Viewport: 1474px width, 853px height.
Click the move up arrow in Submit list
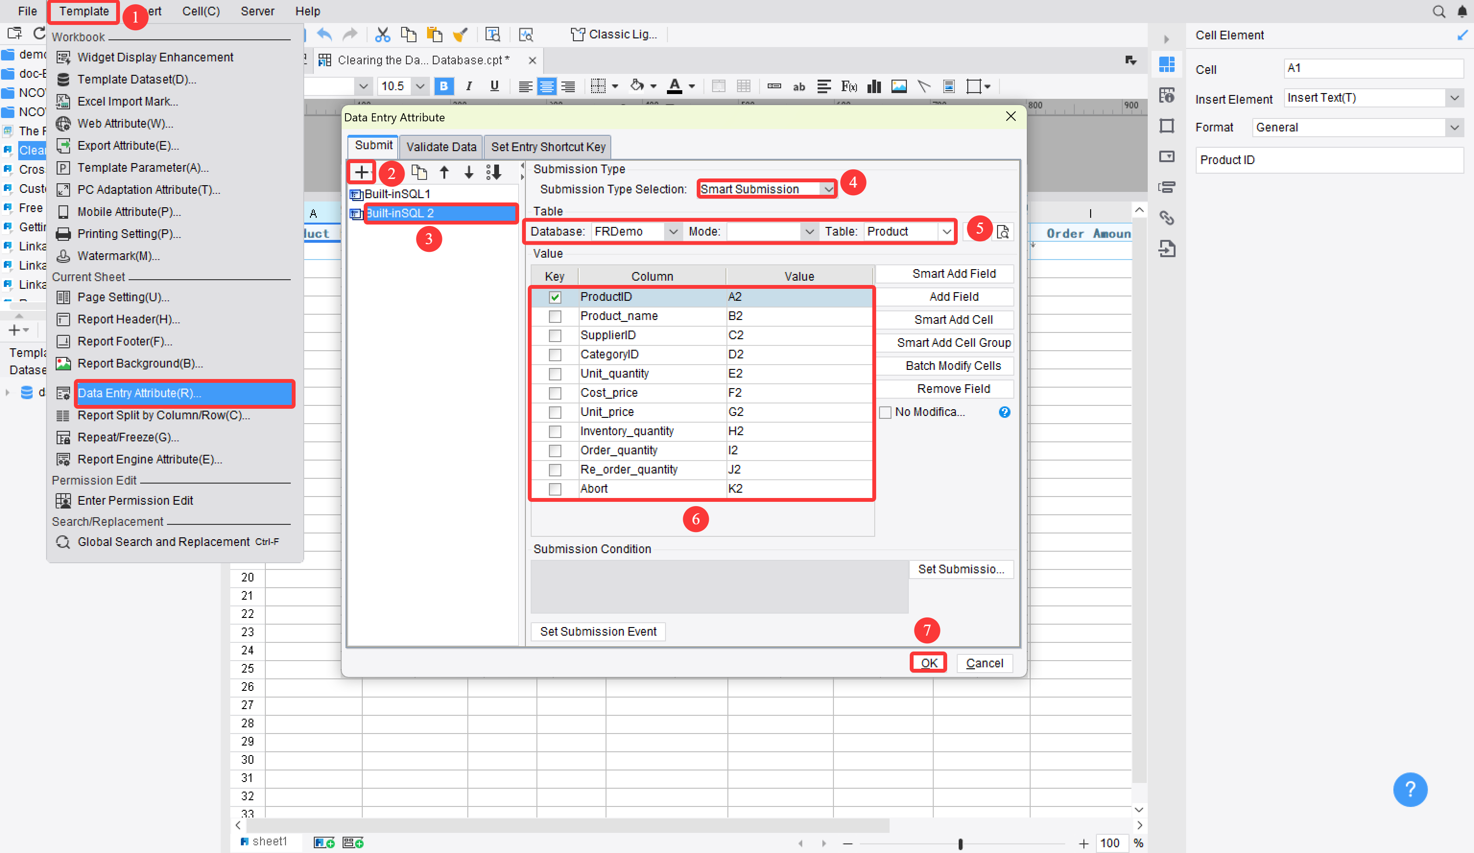444,172
